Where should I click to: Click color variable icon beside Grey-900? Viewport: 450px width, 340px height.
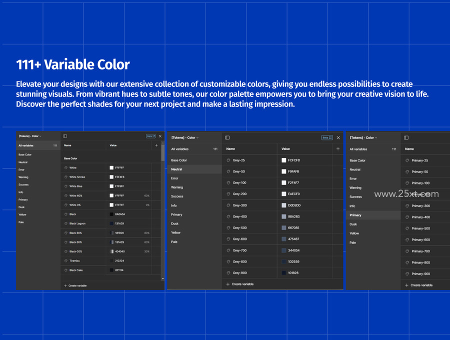point(228,273)
